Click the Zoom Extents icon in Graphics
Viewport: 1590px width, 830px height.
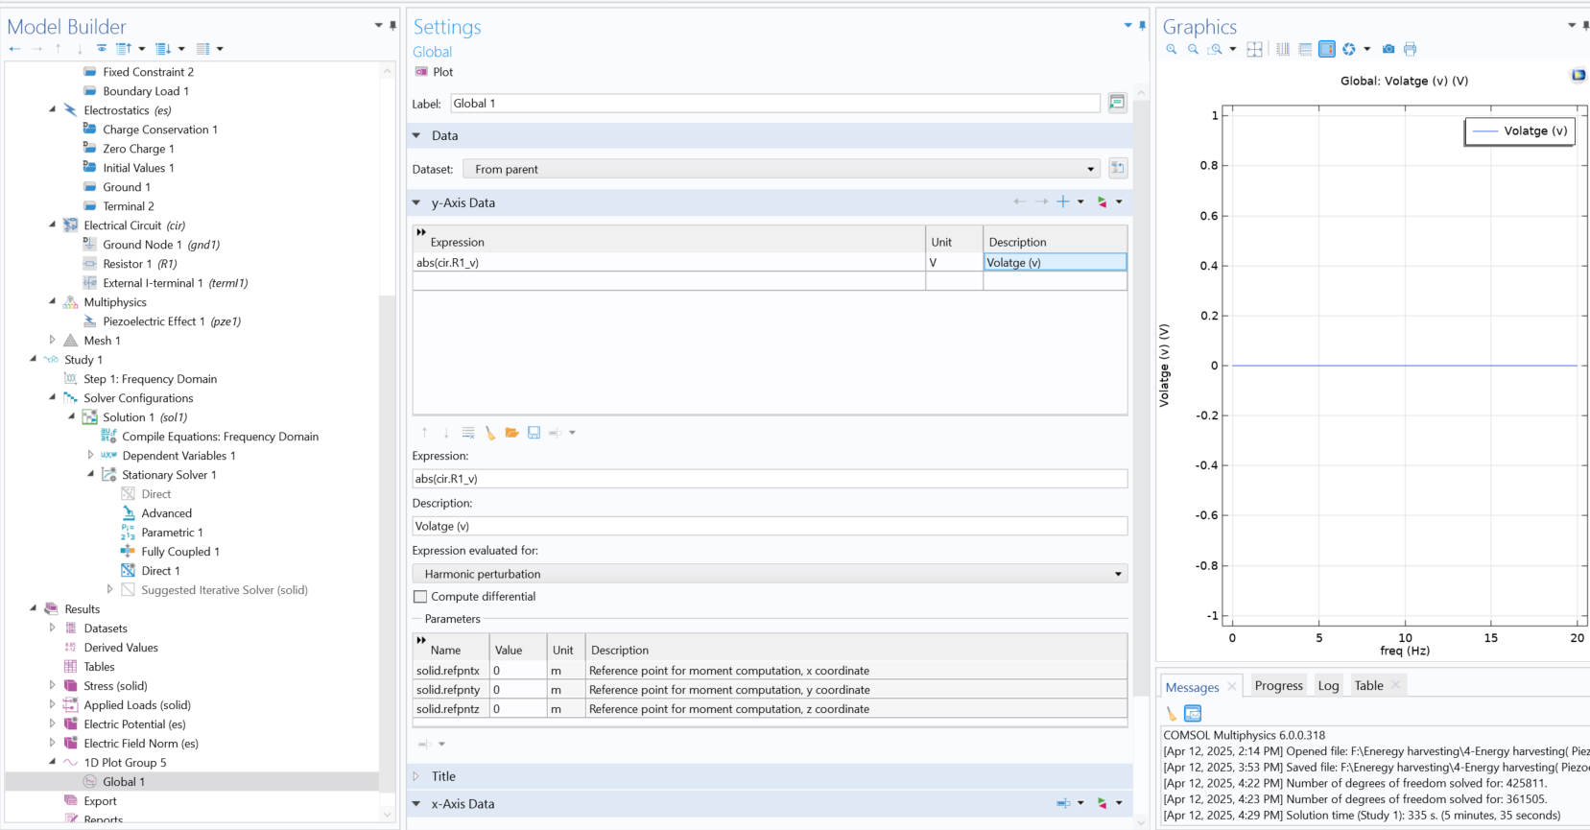(x=1254, y=49)
